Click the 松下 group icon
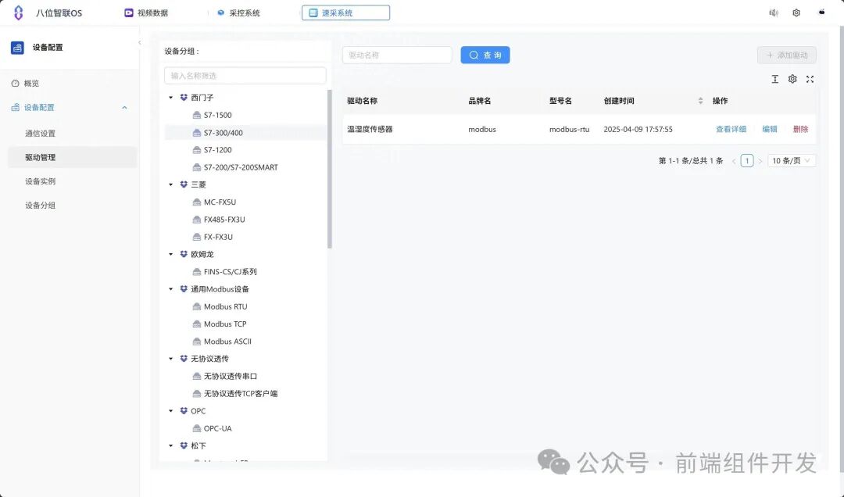The image size is (844, 497). 184,446
